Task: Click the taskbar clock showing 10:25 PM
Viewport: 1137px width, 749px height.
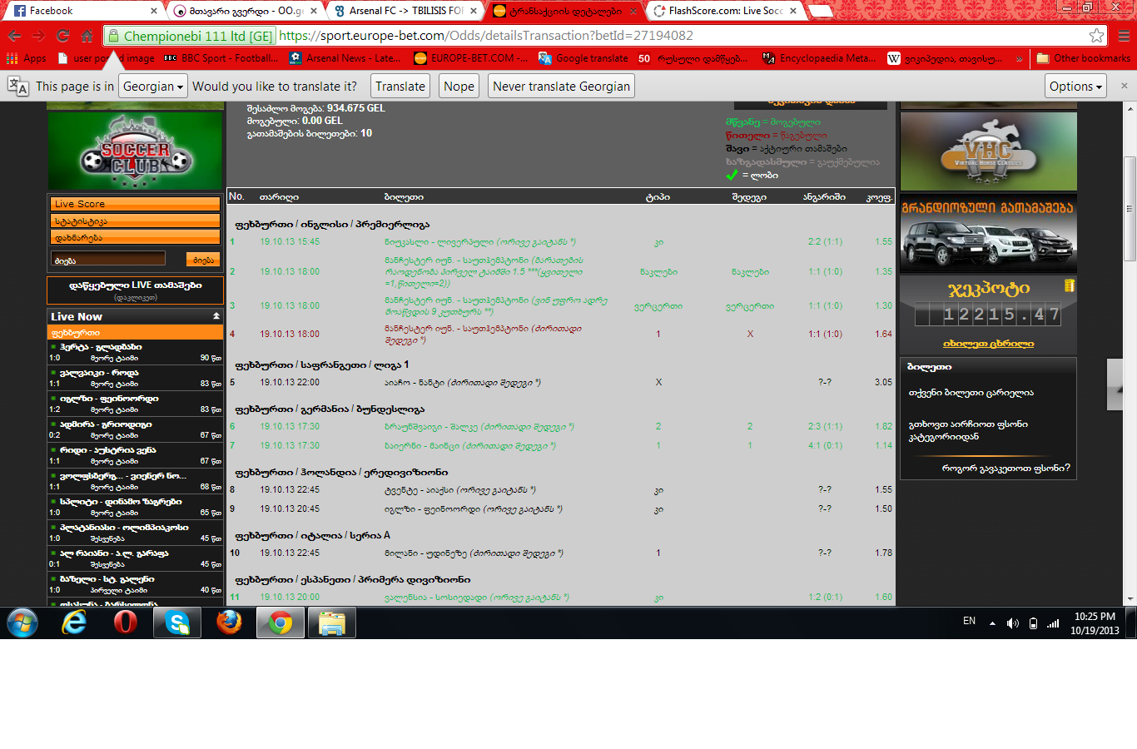Action: (x=1095, y=623)
